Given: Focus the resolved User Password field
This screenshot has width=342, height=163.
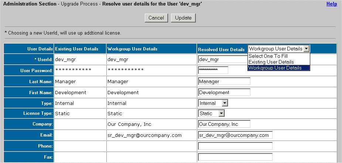Looking at the screenshot, I should tap(213, 70).
